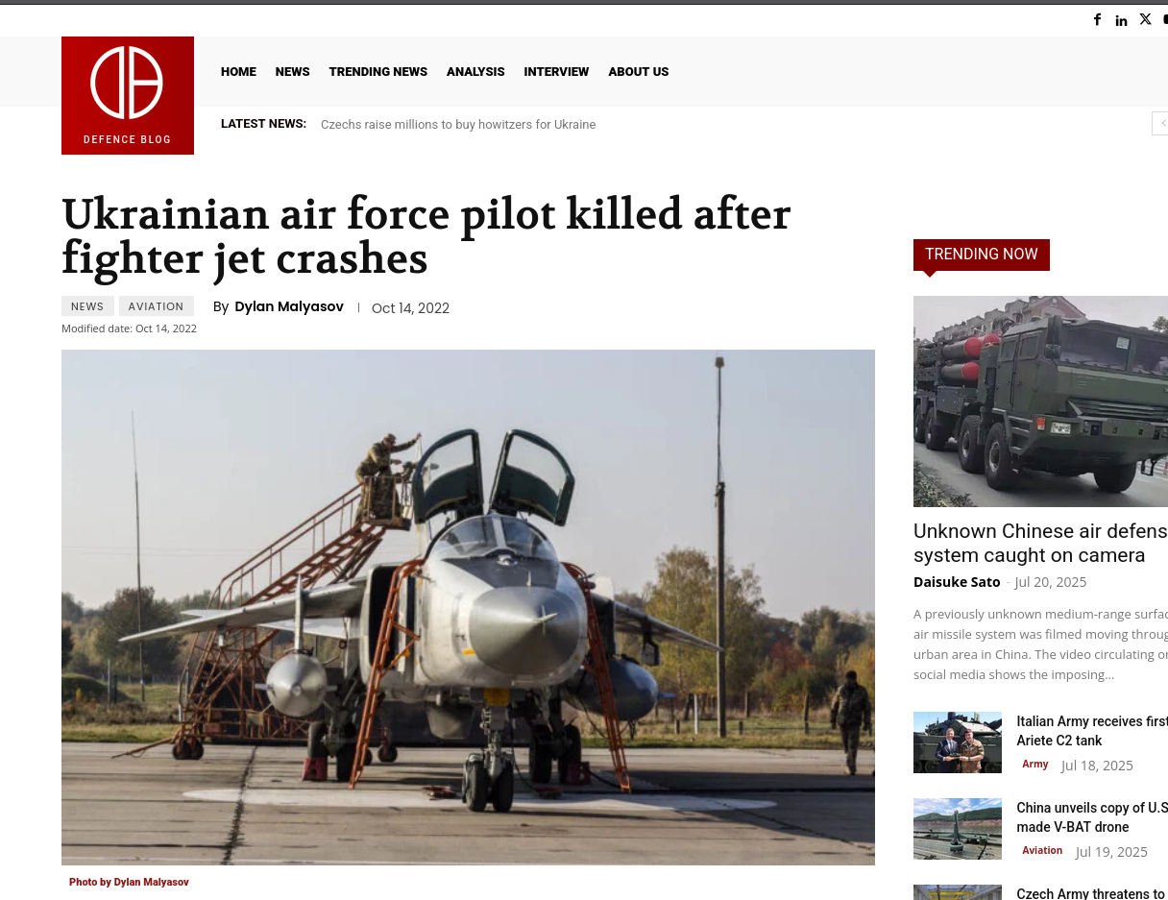Open the LinkedIn social icon
Viewport: 1168px width, 900px height.
[1121, 20]
